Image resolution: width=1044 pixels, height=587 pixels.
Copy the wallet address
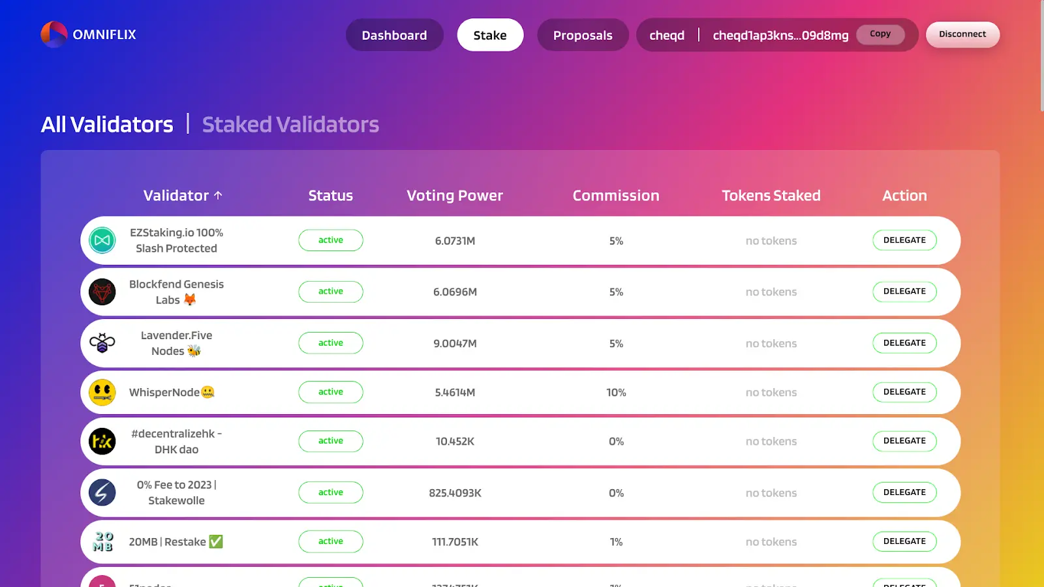coord(880,34)
